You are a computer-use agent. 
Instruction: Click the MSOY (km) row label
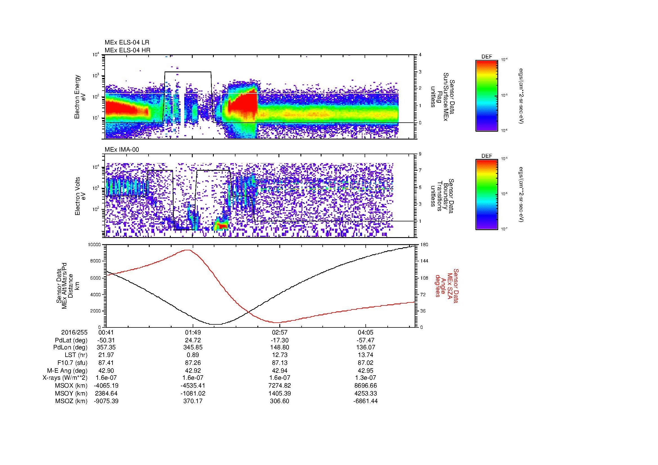click(71, 393)
